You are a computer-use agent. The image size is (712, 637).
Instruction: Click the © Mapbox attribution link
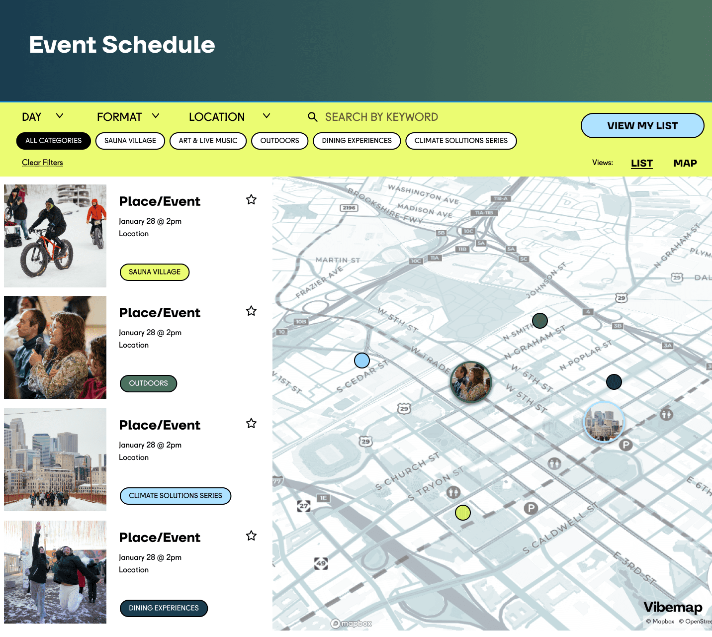[660, 622]
